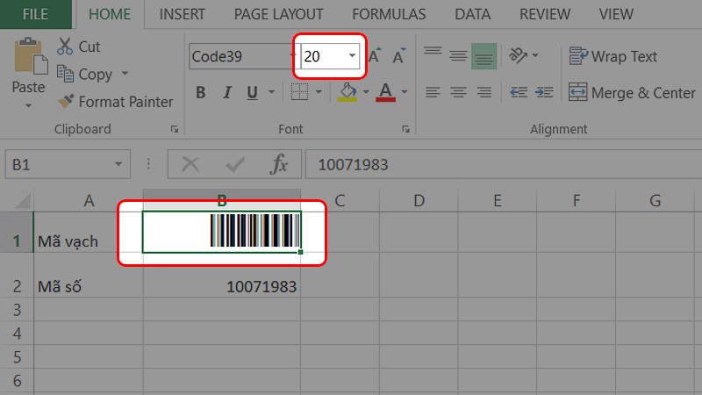The height and width of the screenshot is (395, 702).
Task: Click the Decrease Indent icon
Action: [x=519, y=92]
